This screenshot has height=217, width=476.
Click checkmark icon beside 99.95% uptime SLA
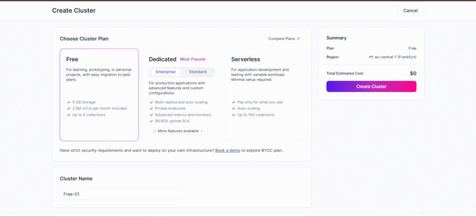point(151,121)
